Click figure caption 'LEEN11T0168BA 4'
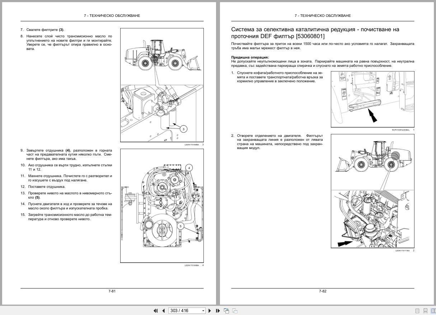The image size is (436, 315). coord(194,265)
